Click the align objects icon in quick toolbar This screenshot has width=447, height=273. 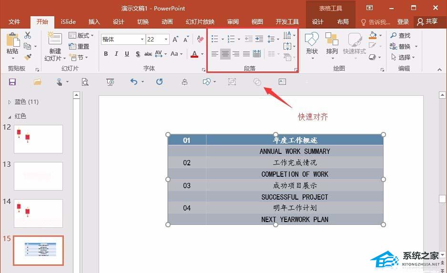click(185, 82)
